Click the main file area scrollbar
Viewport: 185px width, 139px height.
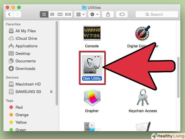(178, 77)
